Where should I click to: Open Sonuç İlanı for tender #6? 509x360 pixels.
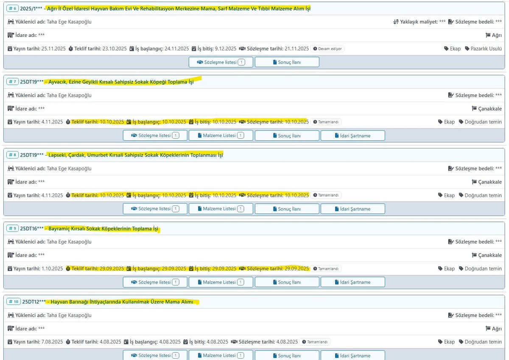coord(287,62)
